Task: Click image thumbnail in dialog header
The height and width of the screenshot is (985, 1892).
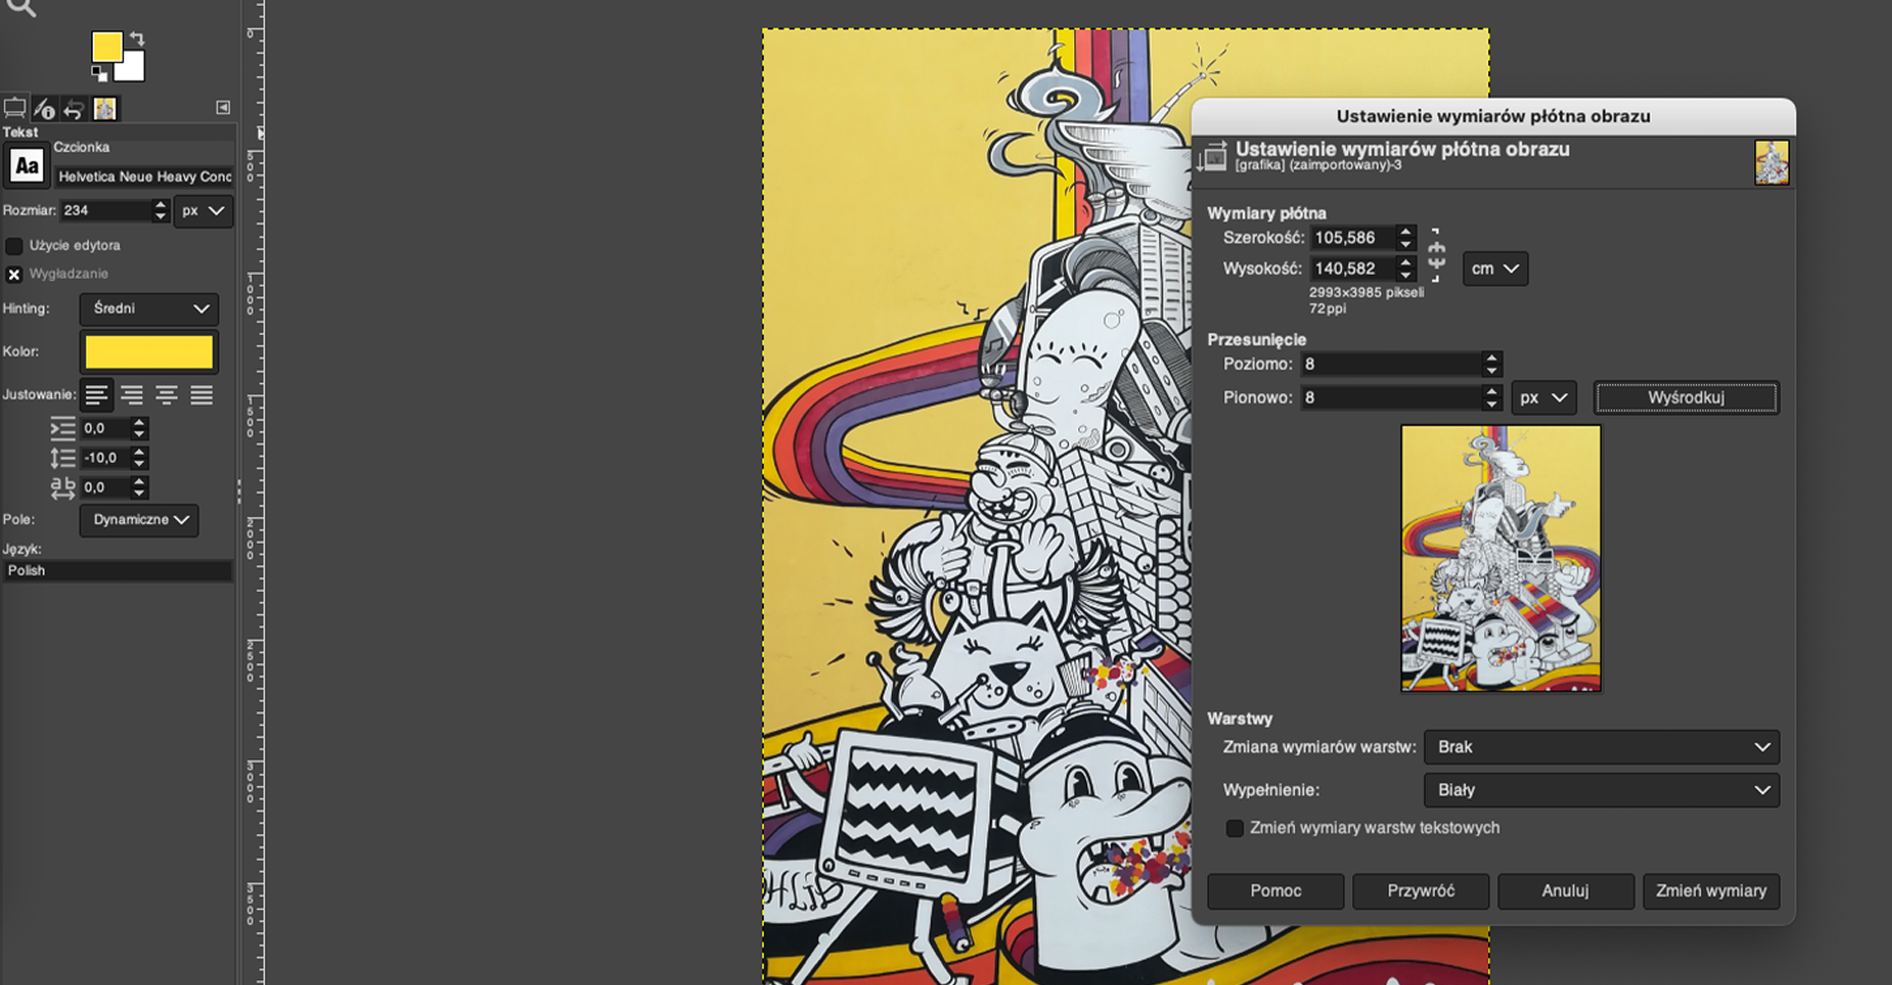Action: coord(1771,162)
